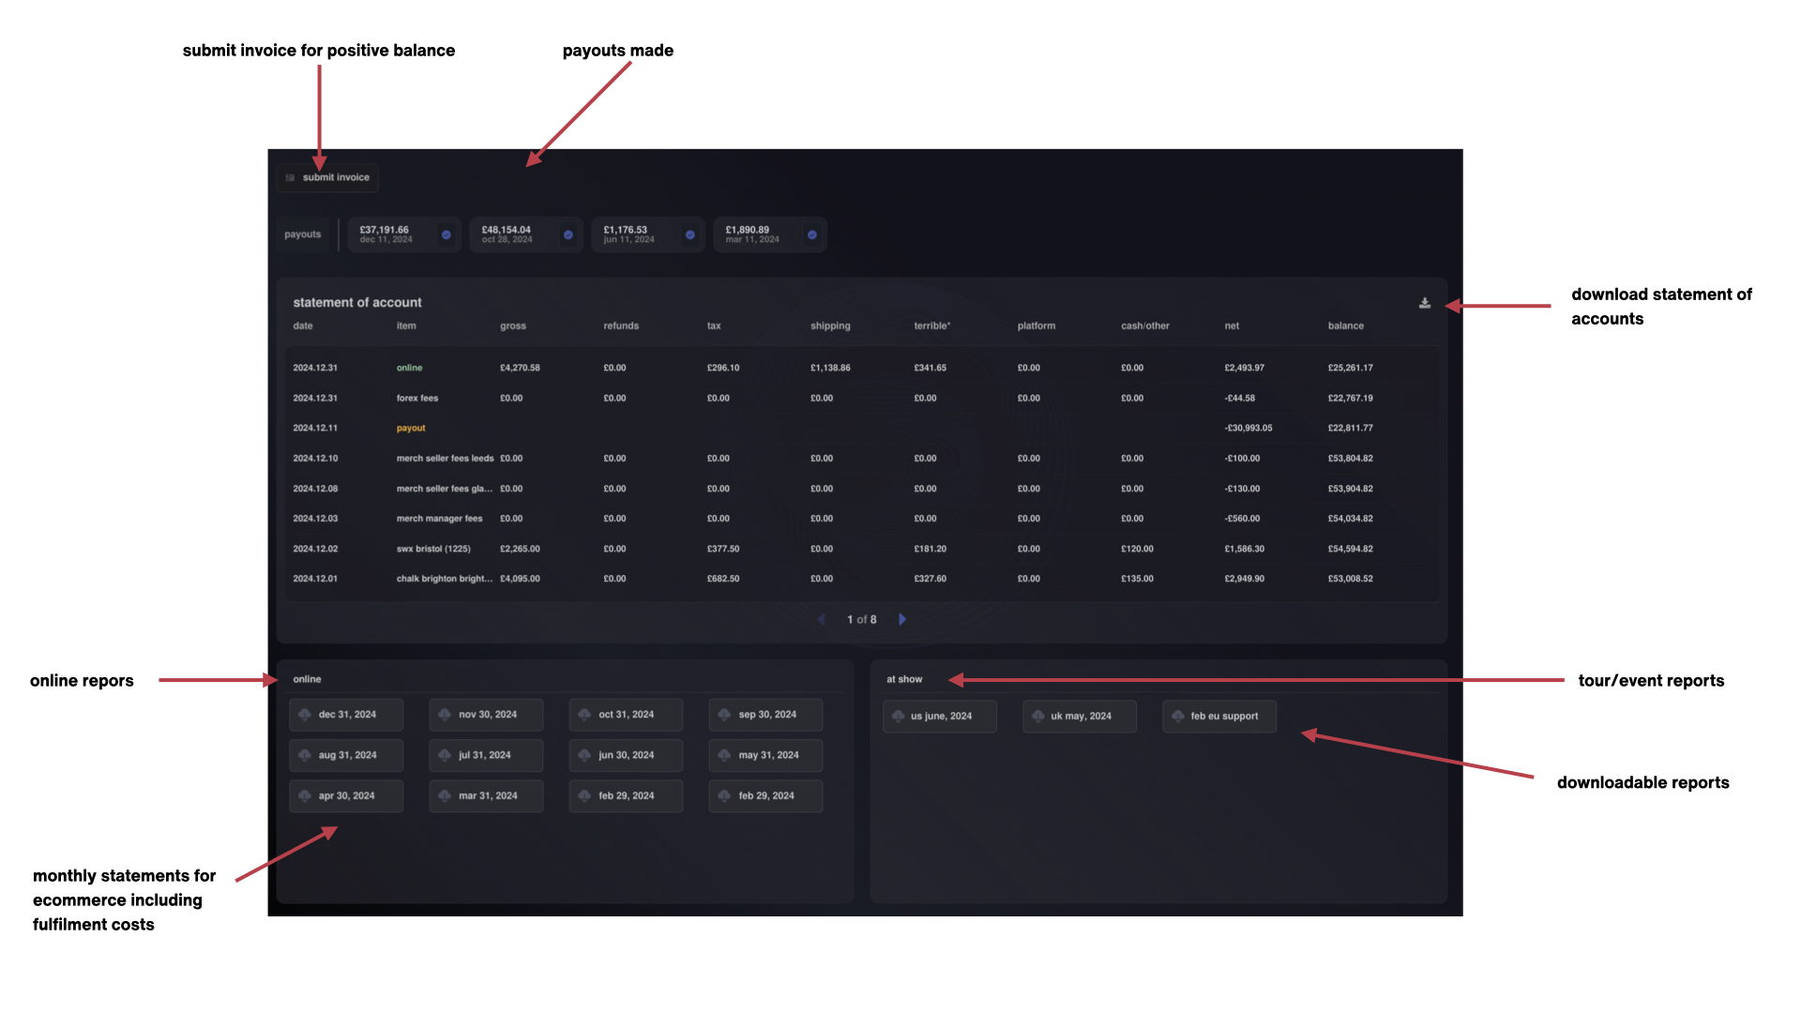Viewport: 1801px width, 1013px height.
Task: Download the dec 31, 2024 online report
Action: pos(346,715)
